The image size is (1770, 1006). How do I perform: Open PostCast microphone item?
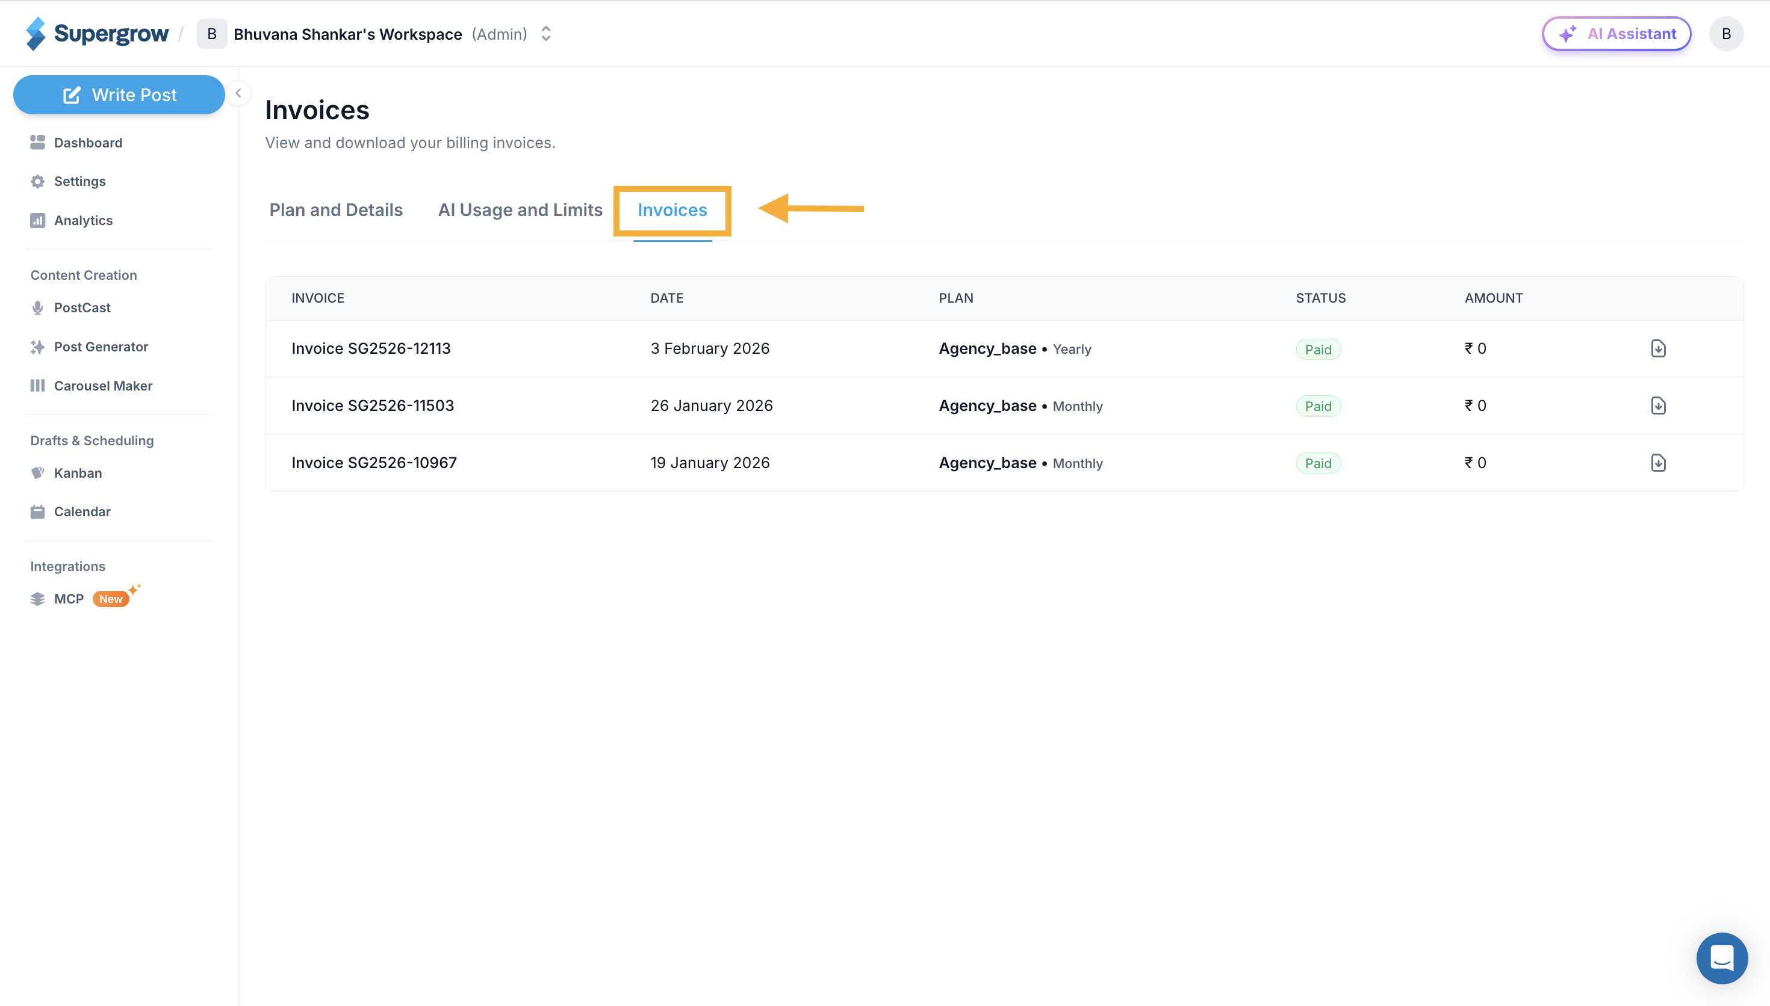point(70,307)
